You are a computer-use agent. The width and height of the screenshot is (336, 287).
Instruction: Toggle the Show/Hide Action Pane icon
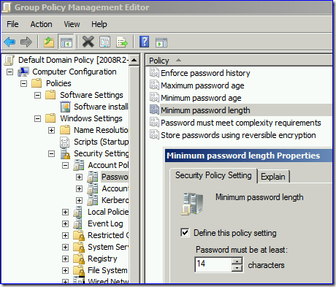[x=161, y=42]
